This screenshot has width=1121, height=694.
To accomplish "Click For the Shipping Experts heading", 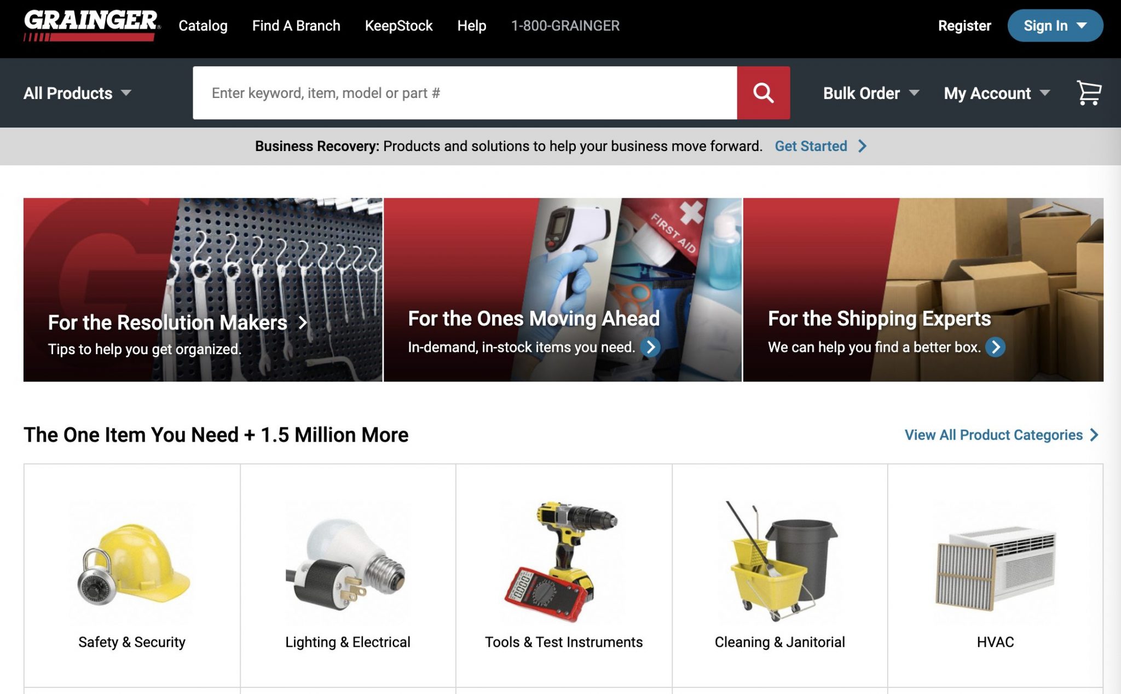I will pos(879,319).
